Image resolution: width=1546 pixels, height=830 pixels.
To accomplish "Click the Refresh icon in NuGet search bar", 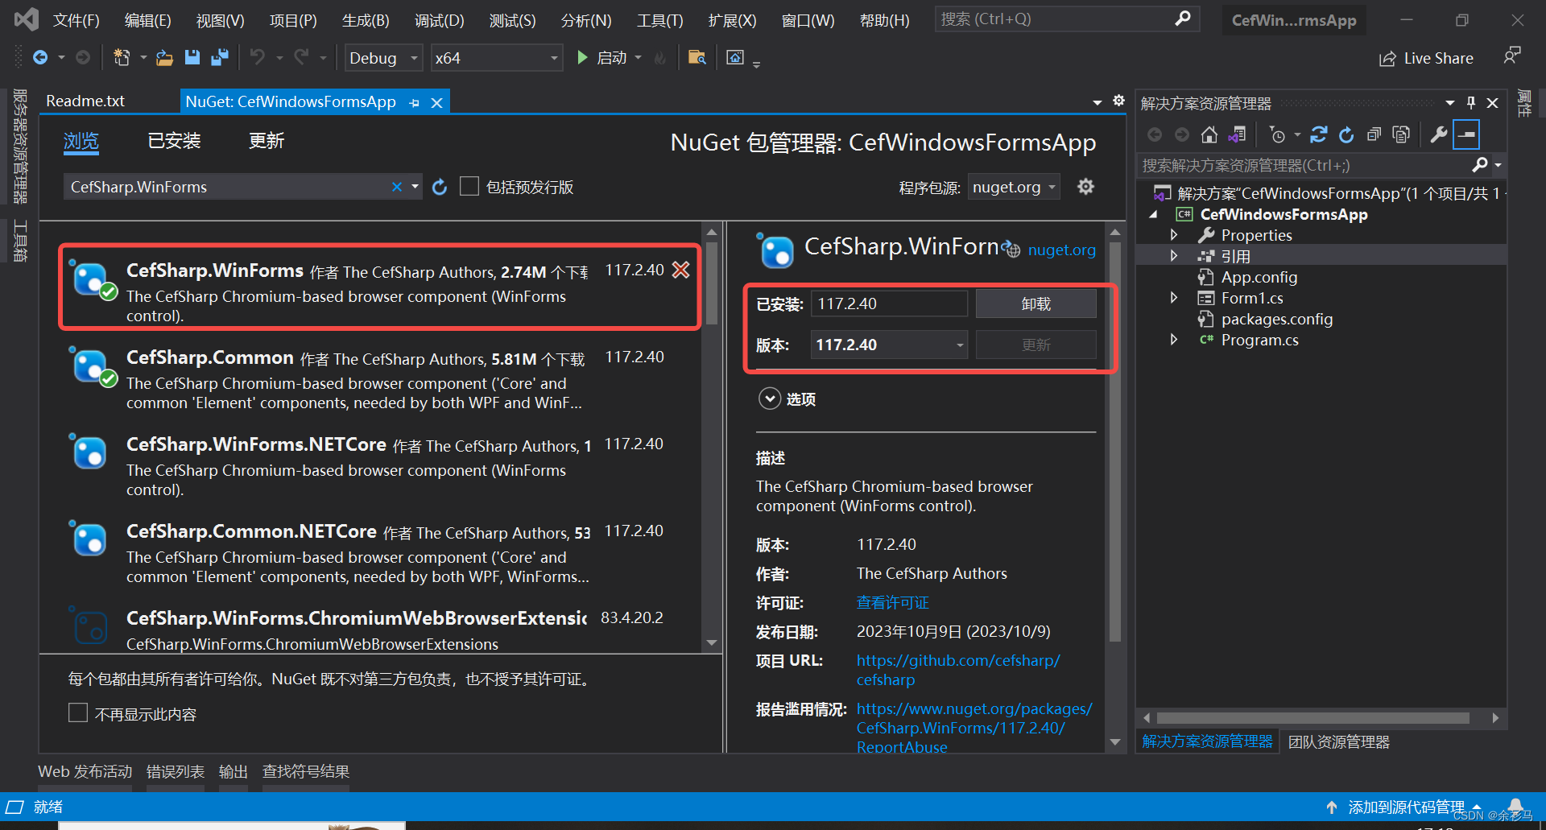I will click(440, 187).
